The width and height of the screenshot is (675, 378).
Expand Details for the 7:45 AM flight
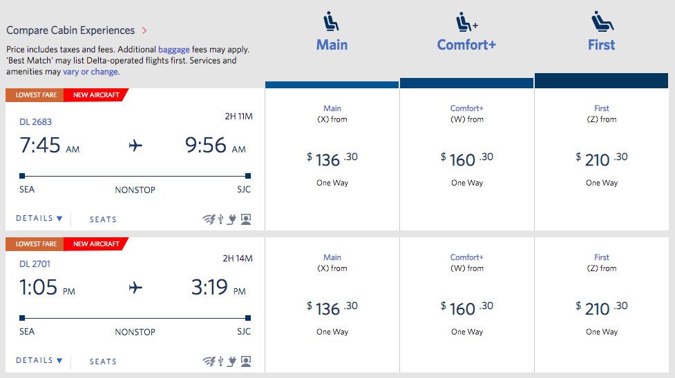click(x=39, y=219)
